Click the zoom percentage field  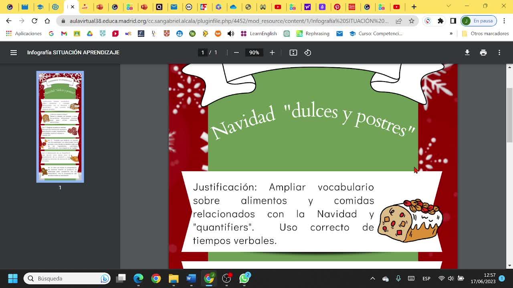pyautogui.click(x=254, y=52)
